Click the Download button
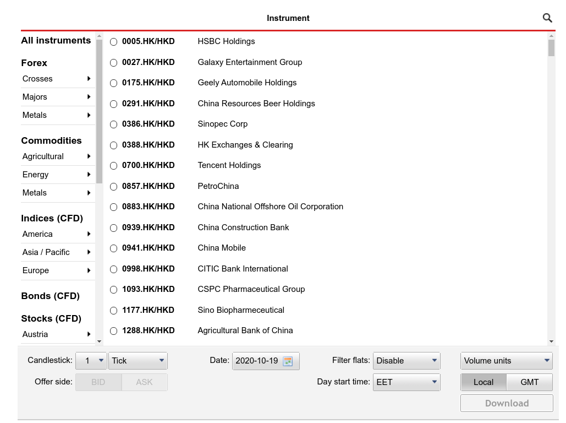 [x=507, y=403]
